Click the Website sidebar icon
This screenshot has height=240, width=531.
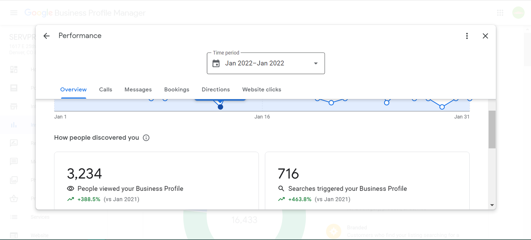tap(14, 235)
